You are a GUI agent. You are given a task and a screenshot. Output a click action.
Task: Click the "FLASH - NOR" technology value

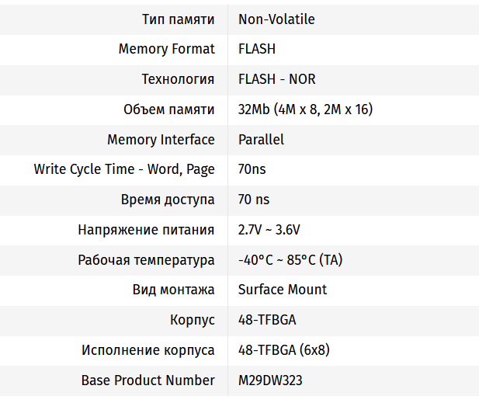coord(276,79)
